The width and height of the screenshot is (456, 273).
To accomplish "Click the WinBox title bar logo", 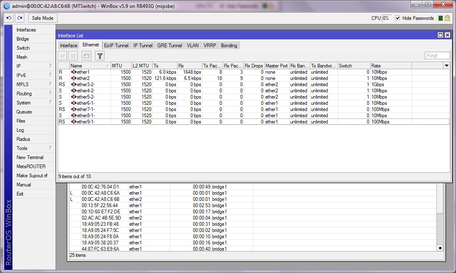I will pos(6,6).
